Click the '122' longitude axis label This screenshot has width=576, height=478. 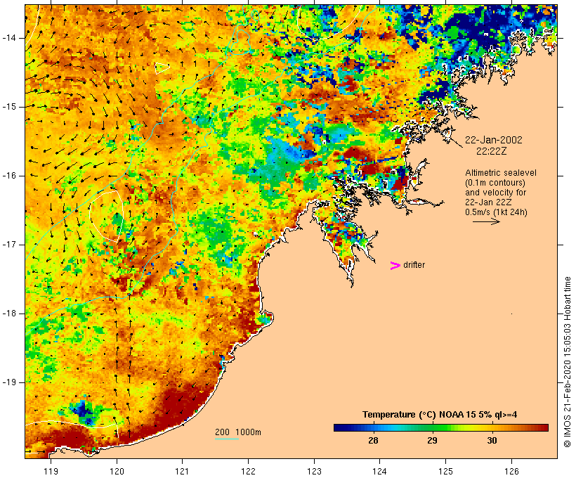pos(248,471)
